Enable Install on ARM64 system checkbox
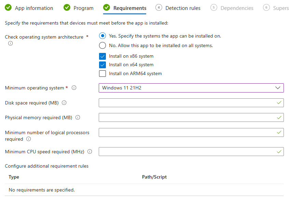Screen dimensions: 289x198 pyautogui.click(x=102, y=73)
